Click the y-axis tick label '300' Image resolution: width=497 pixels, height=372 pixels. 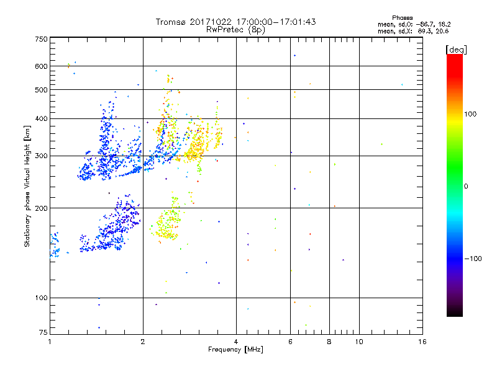pos(41,156)
